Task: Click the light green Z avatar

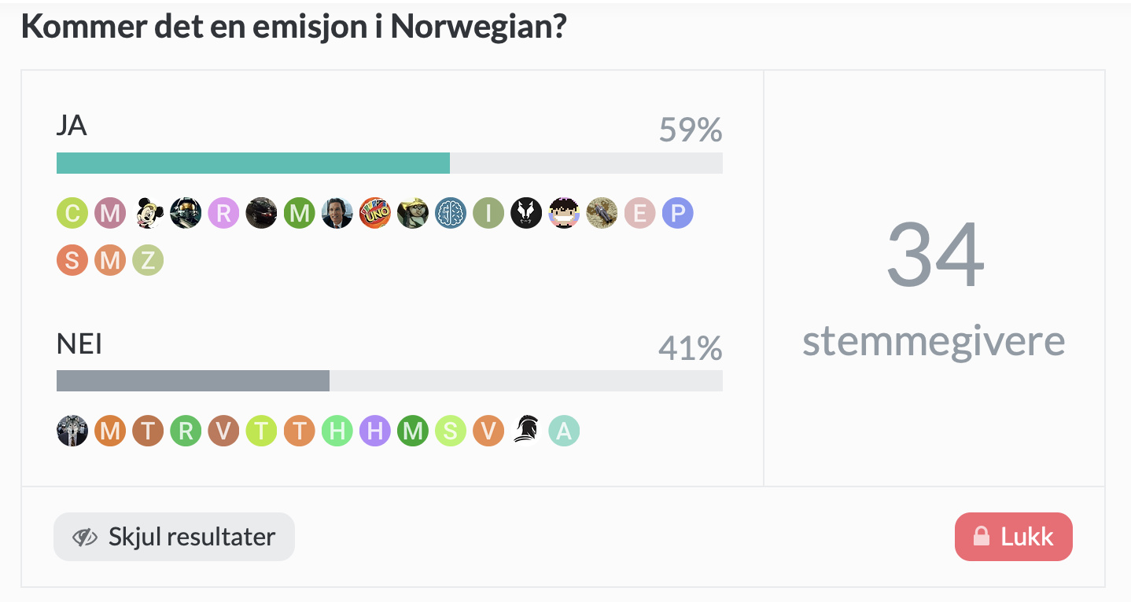Action: pyautogui.click(x=148, y=260)
